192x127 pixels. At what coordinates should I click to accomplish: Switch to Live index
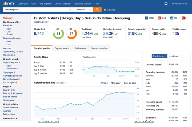pos(174,56)
